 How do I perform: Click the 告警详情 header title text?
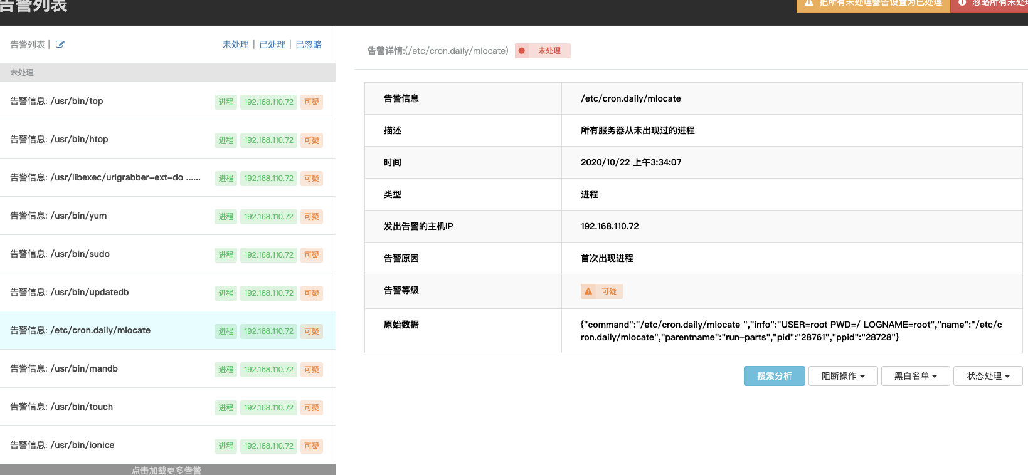pos(438,51)
